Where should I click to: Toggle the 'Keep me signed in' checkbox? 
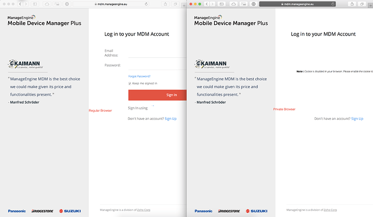point(130,83)
